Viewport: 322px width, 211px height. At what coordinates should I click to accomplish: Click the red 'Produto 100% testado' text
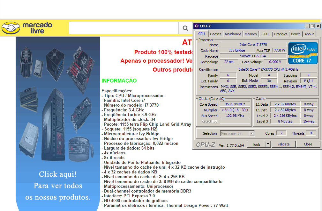(163, 52)
